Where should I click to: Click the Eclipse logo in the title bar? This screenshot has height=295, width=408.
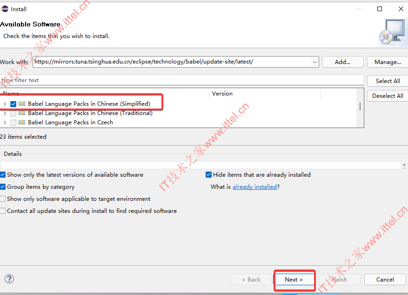click(x=5, y=9)
